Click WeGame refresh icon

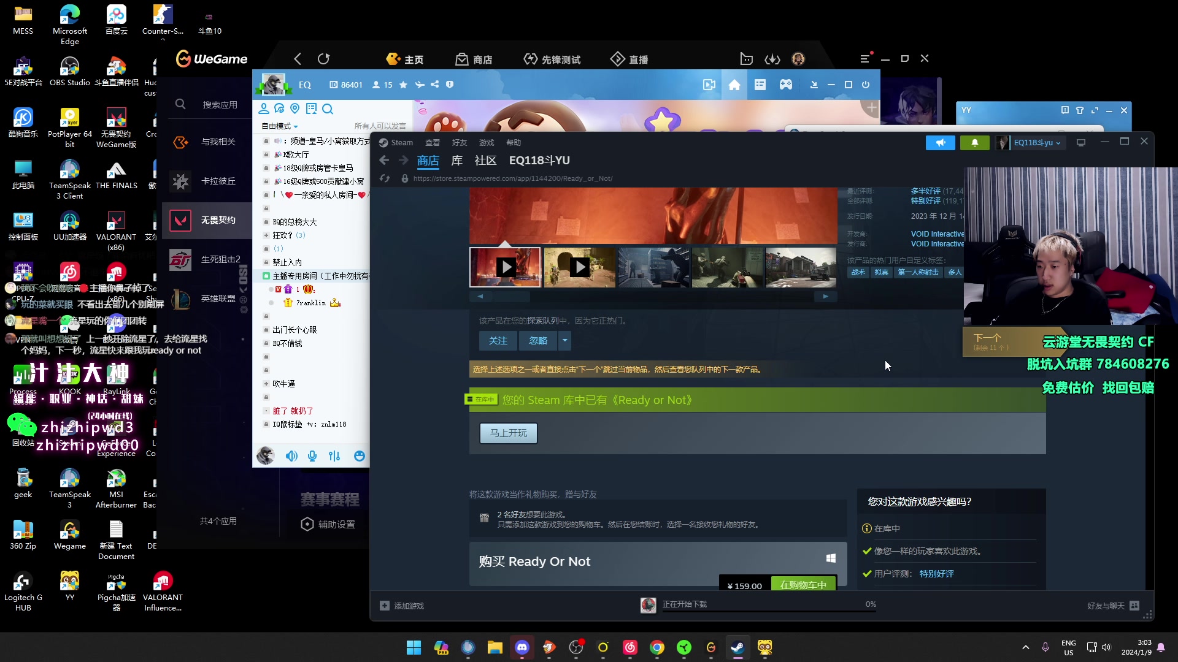click(323, 59)
